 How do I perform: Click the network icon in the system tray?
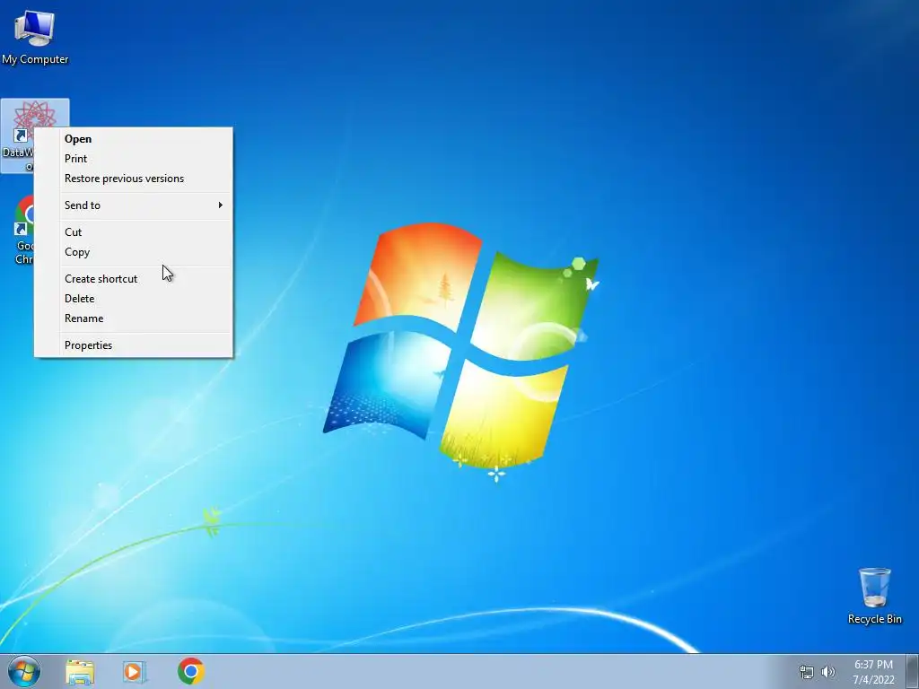(807, 672)
